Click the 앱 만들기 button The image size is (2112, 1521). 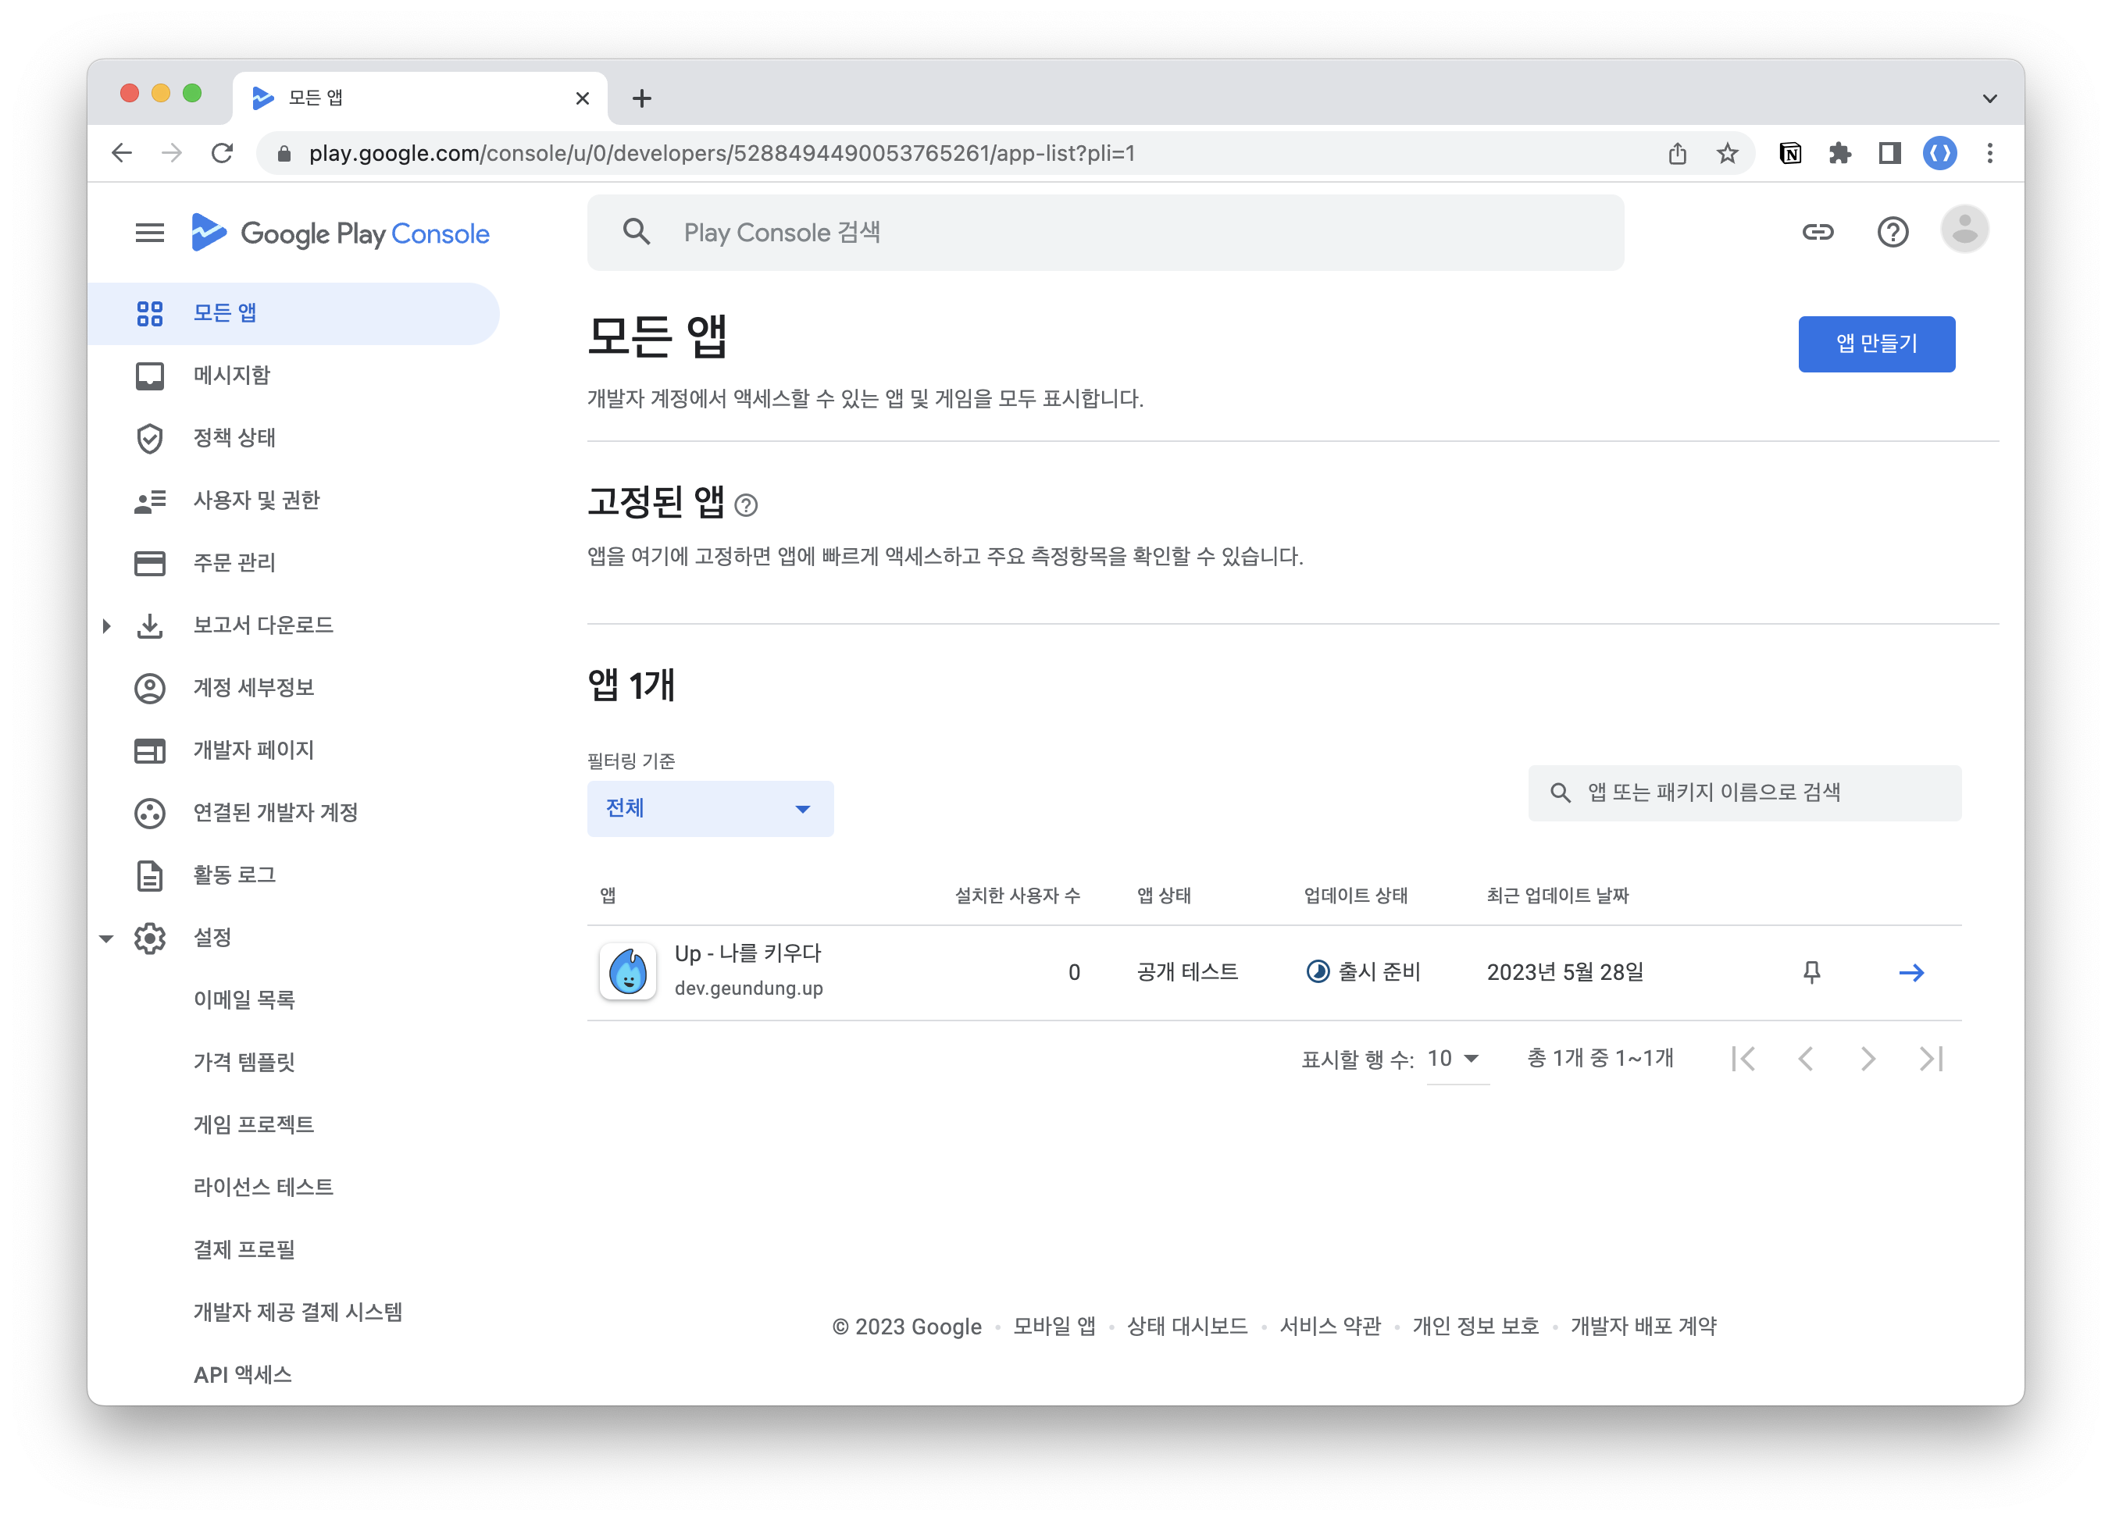click(1875, 344)
